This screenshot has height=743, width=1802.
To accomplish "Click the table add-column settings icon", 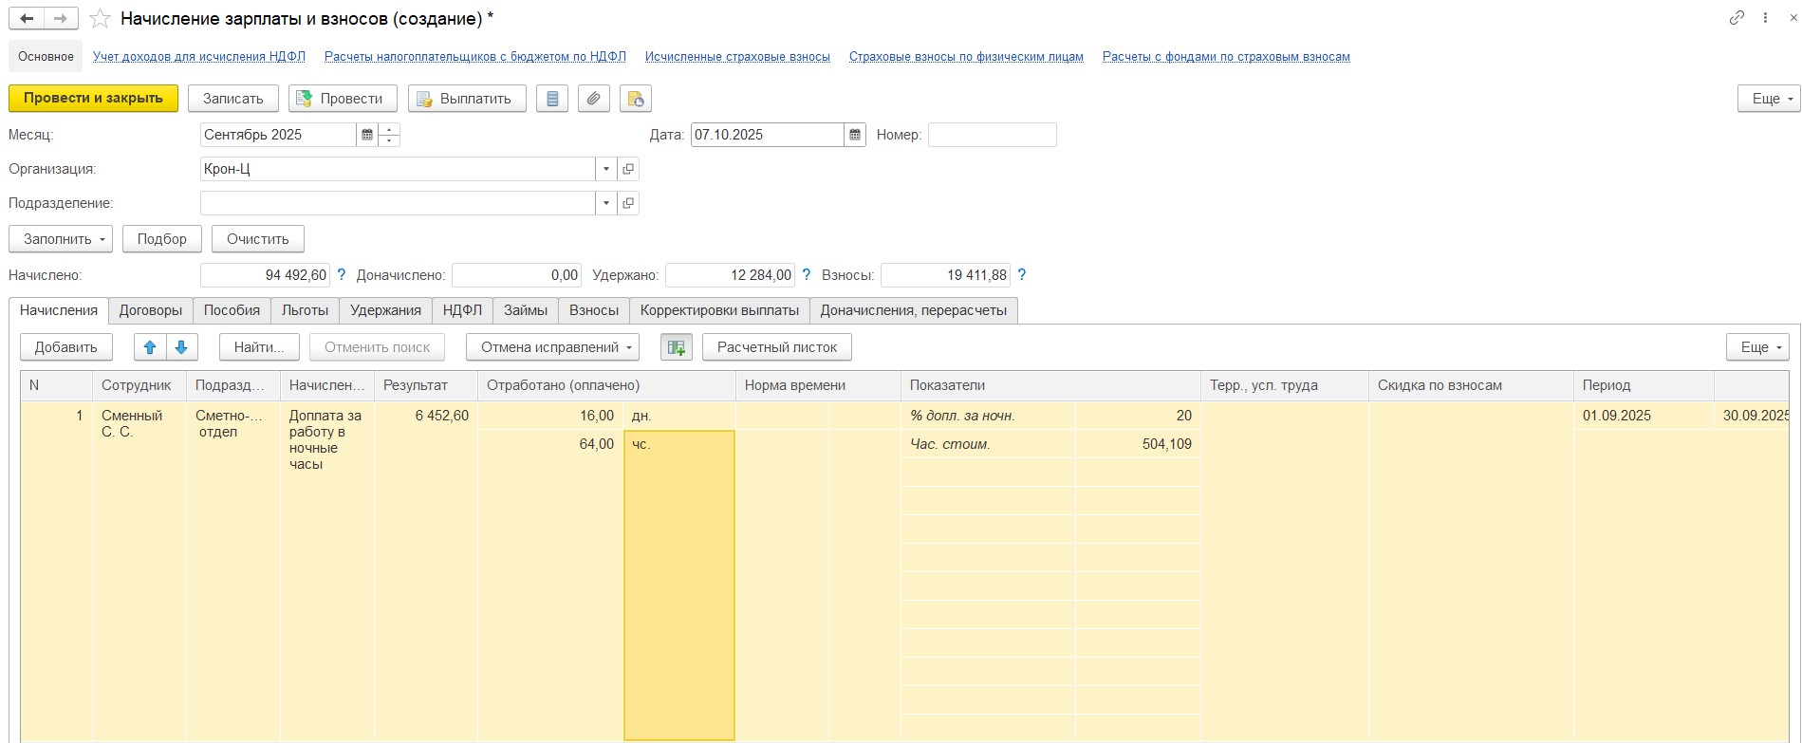I will (677, 347).
